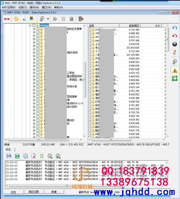Click the red connector icon in the toolbar
Screen dimensions: 180x199
[x=7, y=19]
